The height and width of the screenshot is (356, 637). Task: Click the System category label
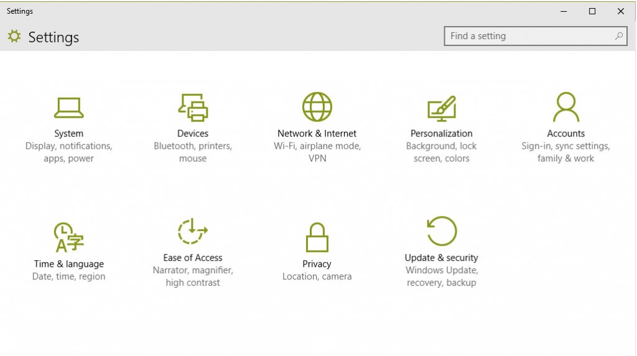pyautogui.click(x=68, y=133)
